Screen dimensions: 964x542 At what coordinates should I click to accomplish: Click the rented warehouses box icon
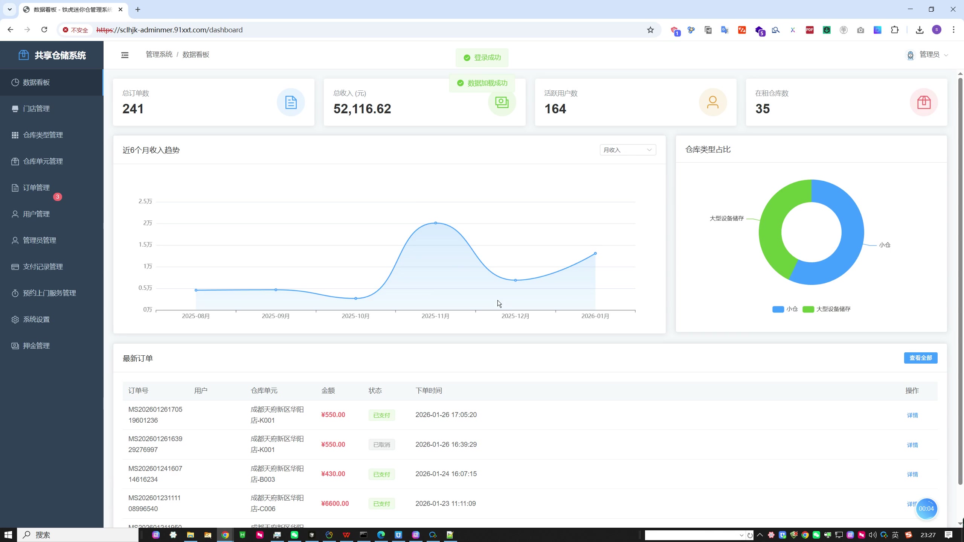[x=924, y=102]
